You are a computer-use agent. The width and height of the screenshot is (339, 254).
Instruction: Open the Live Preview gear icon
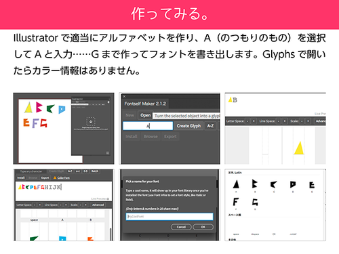108,198
